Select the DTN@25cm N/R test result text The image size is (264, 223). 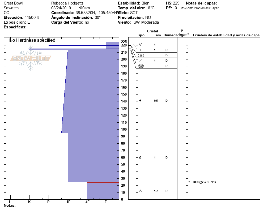point(205,182)
